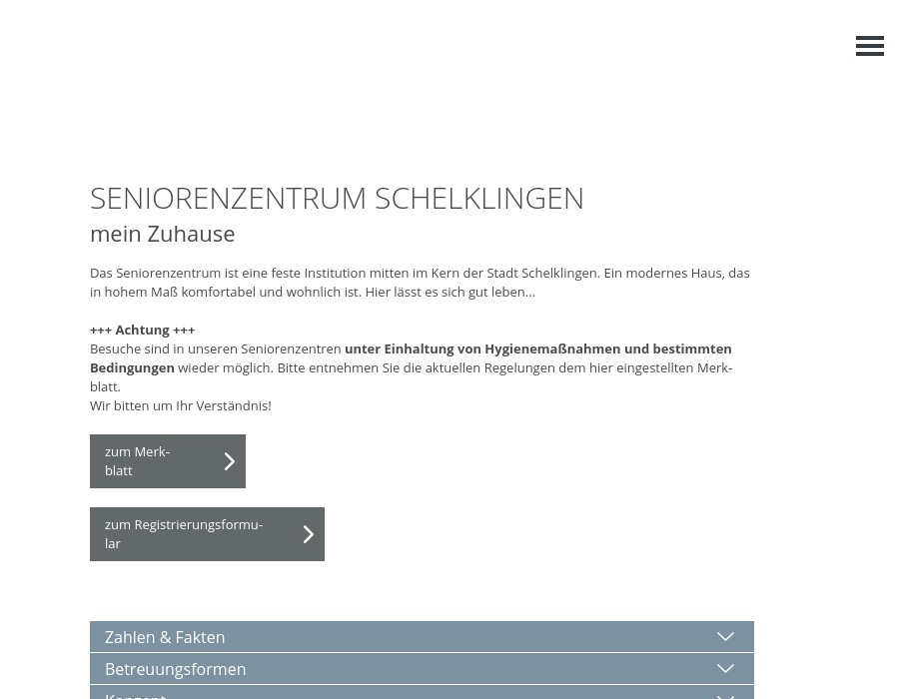The width and height of the screenshot is (899, 699).
Task: Click the arrow icon on the Registrierungsformular button
Action: [x=308, y=533]
